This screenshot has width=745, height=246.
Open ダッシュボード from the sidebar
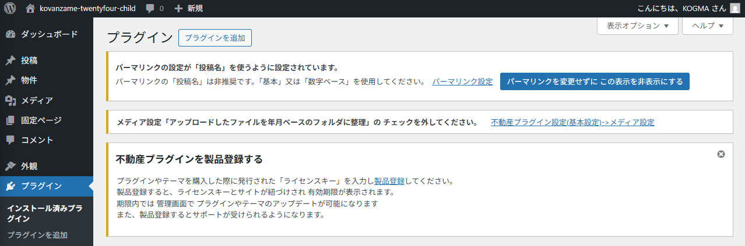click(x=49, y=34)
